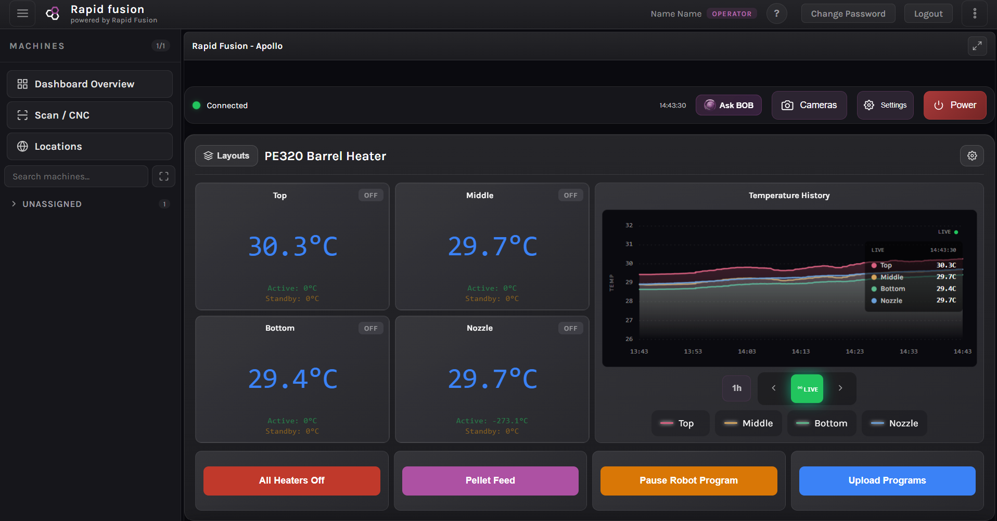
Task: Toggle the Nozzle heater OFF badge
Action: click(570, 329)
